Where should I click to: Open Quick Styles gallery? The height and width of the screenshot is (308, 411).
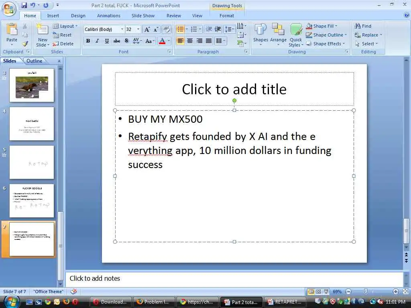pyautogui.click(x=296, y=35)
